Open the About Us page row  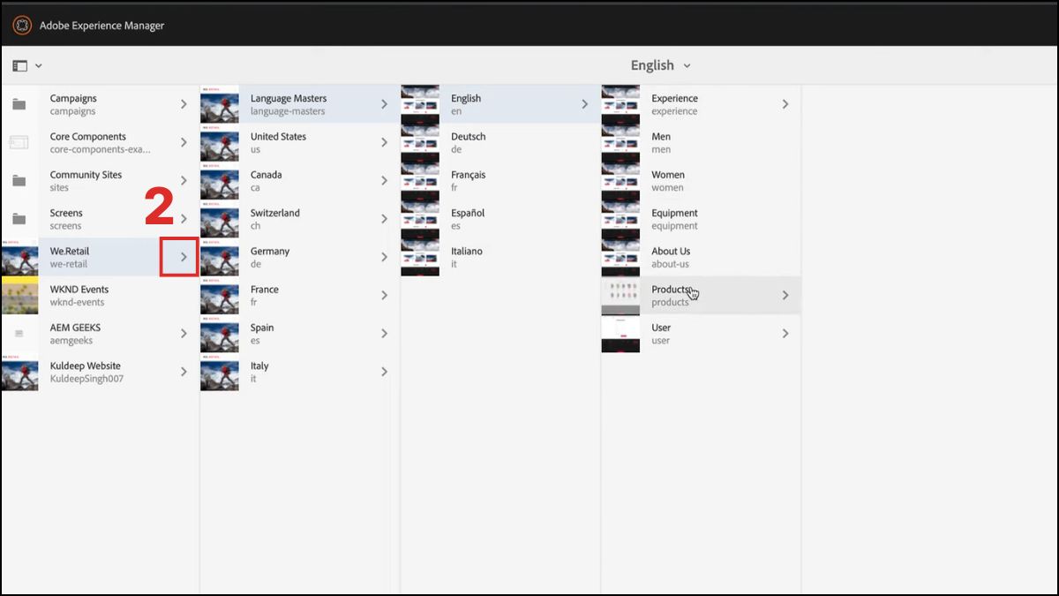click(701, 257)
